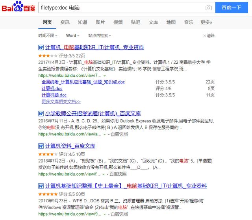Expand arrow next to wenku.baidu.com/view/f URL
The width and height of the screenshot is (252, 220).
(x=103, y=174)
